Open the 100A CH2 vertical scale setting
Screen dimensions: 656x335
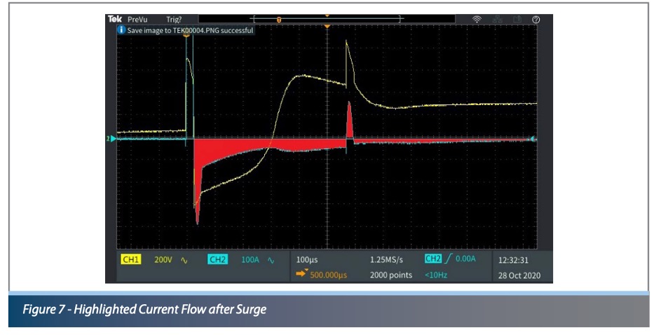pos(250,260)
